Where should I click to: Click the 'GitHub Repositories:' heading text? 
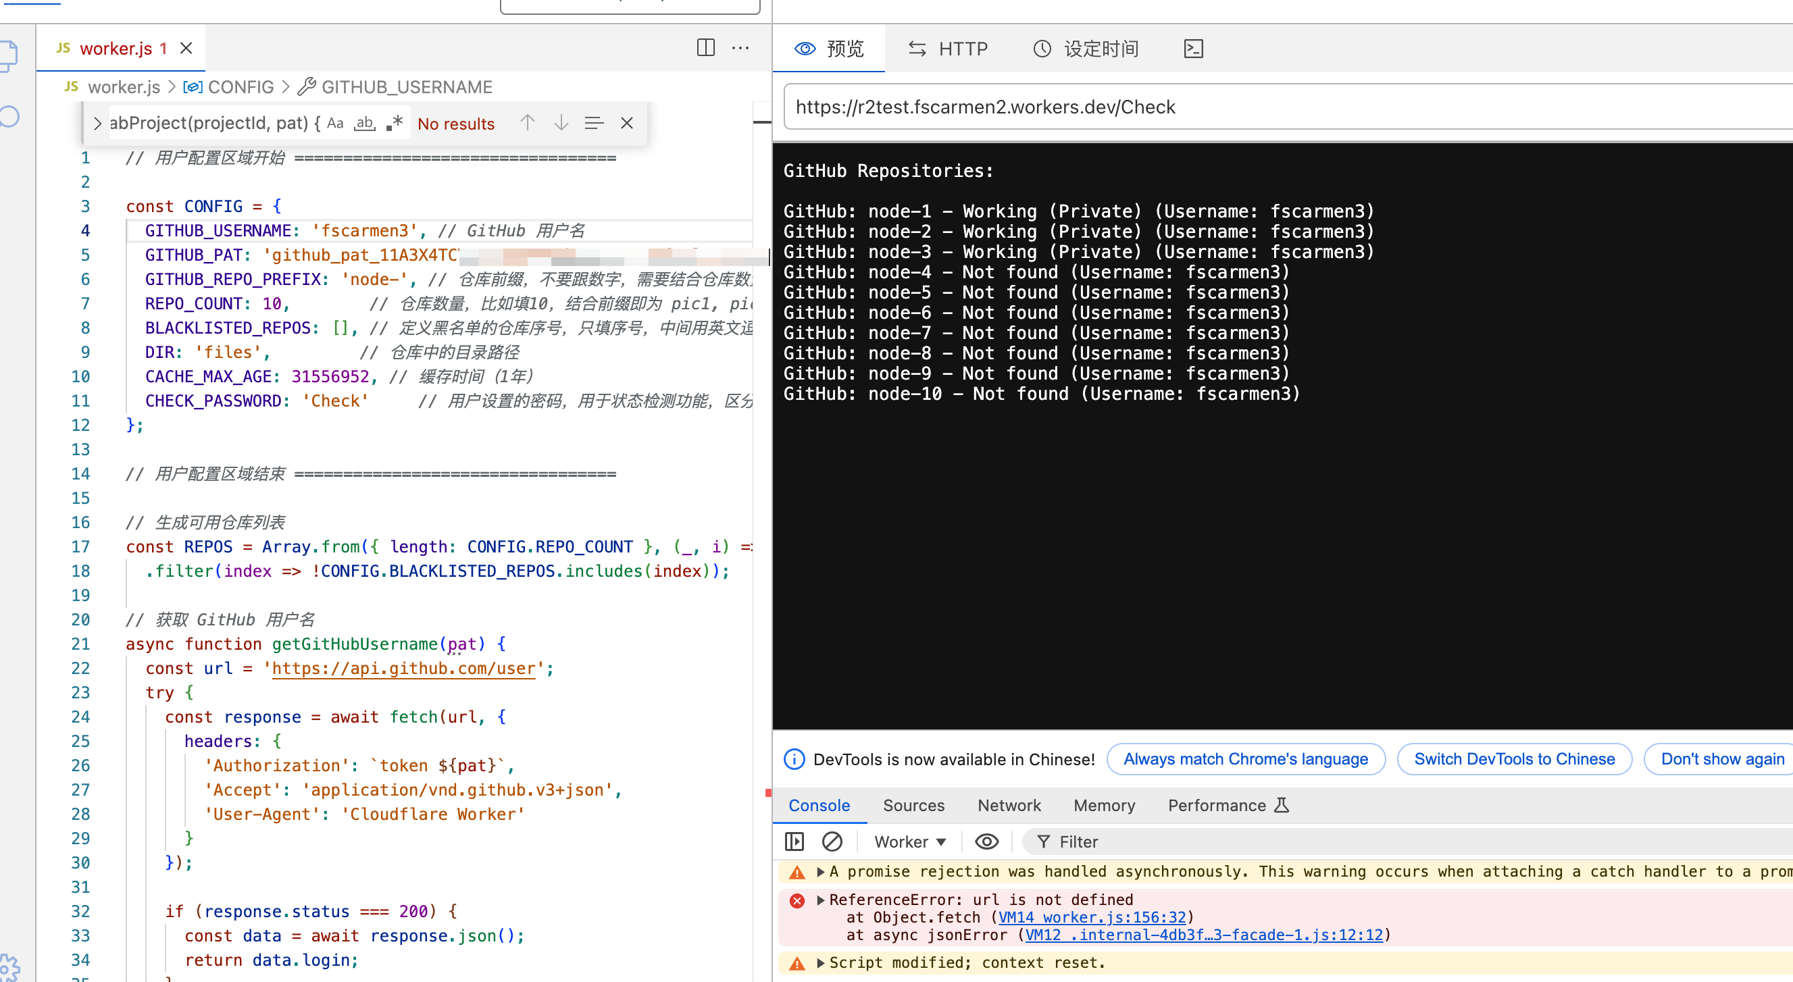pos(888,170)
